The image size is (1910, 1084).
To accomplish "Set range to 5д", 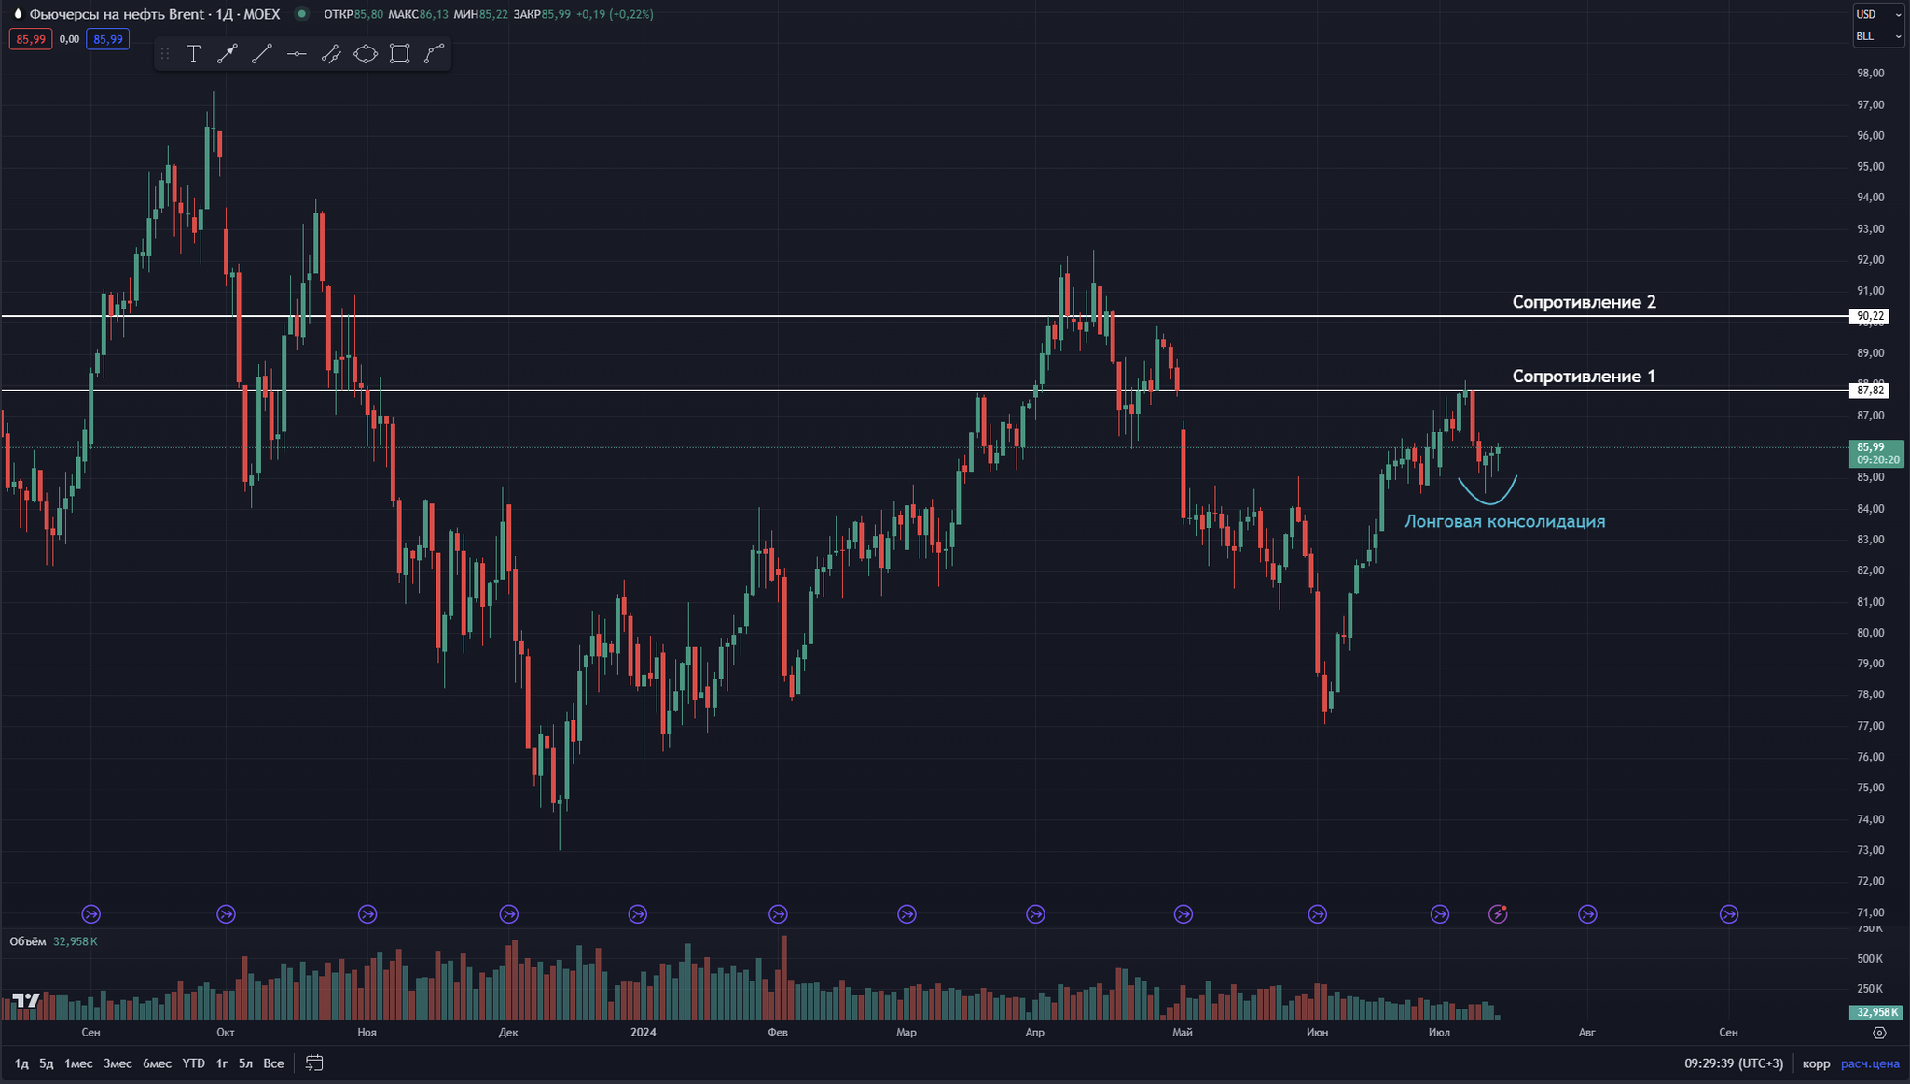I will pos(47,1063).
